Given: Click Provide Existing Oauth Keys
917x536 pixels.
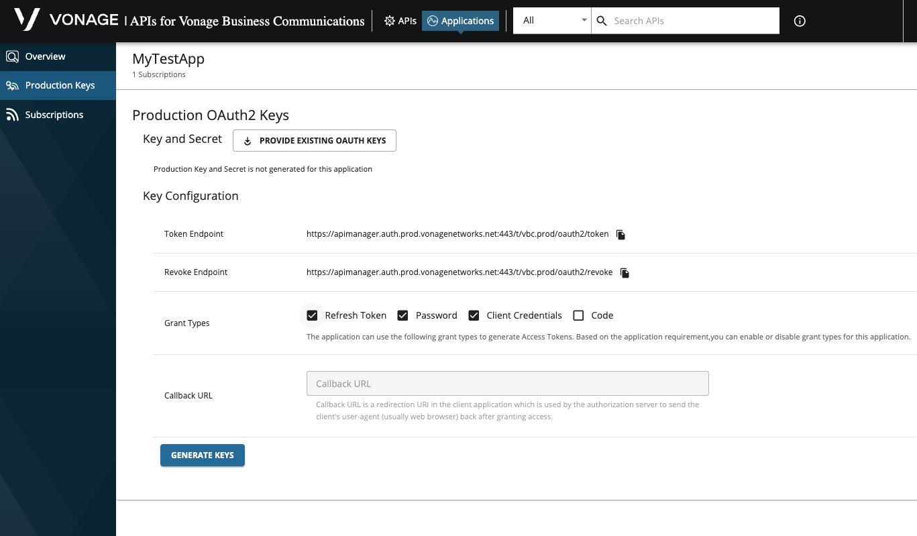Looking at the screenshot, I should click(314, 140).
